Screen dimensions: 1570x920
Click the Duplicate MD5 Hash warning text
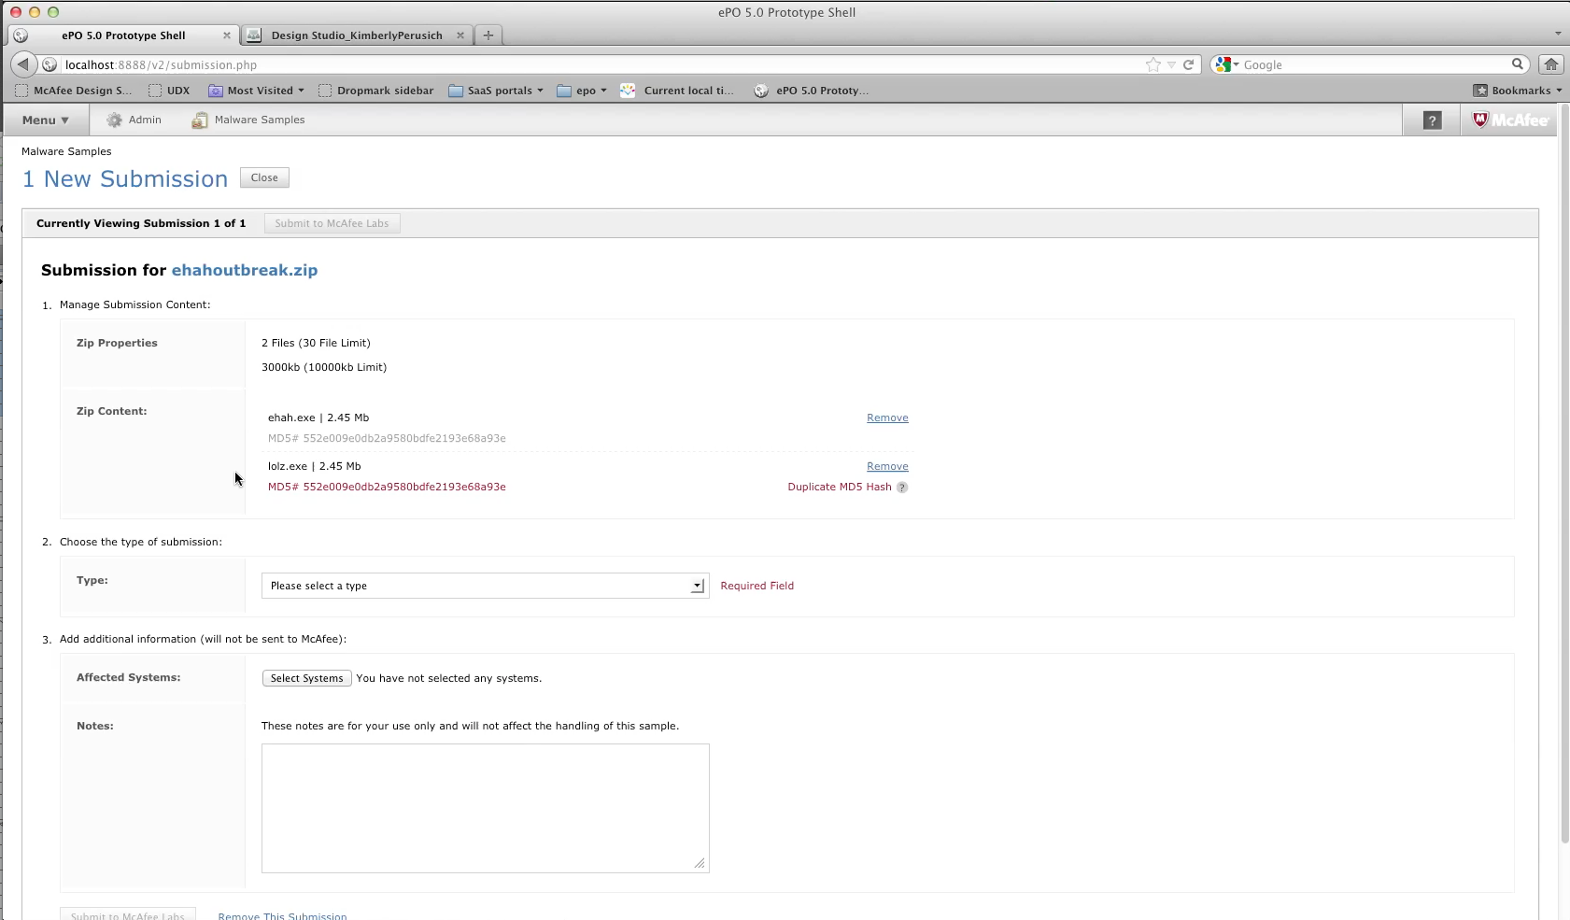point(840,487)
